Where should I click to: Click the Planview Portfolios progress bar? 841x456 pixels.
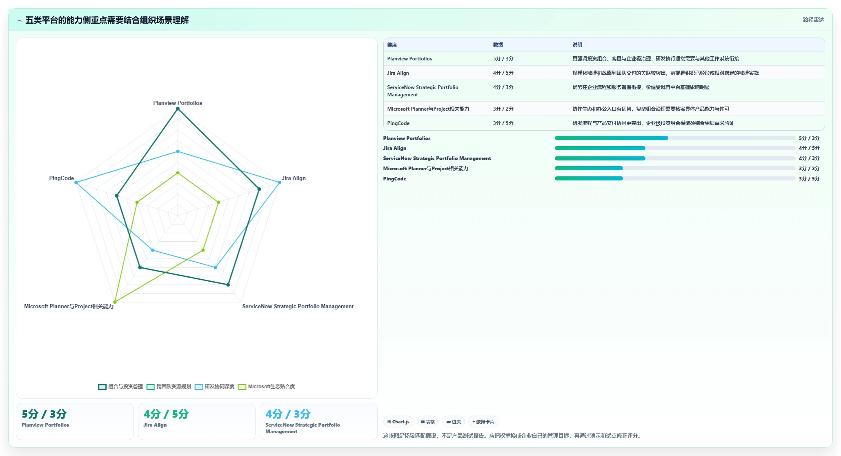(675, 138)
